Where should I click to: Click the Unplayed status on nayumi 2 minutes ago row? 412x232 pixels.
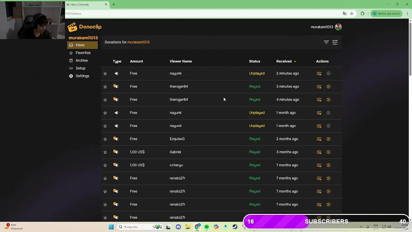pos(257,73)
